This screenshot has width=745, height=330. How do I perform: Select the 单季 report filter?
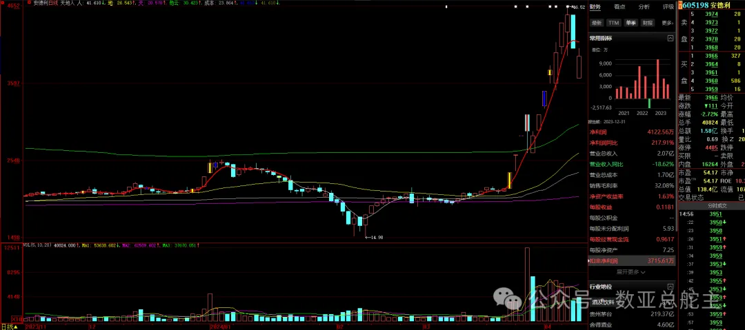631,23
